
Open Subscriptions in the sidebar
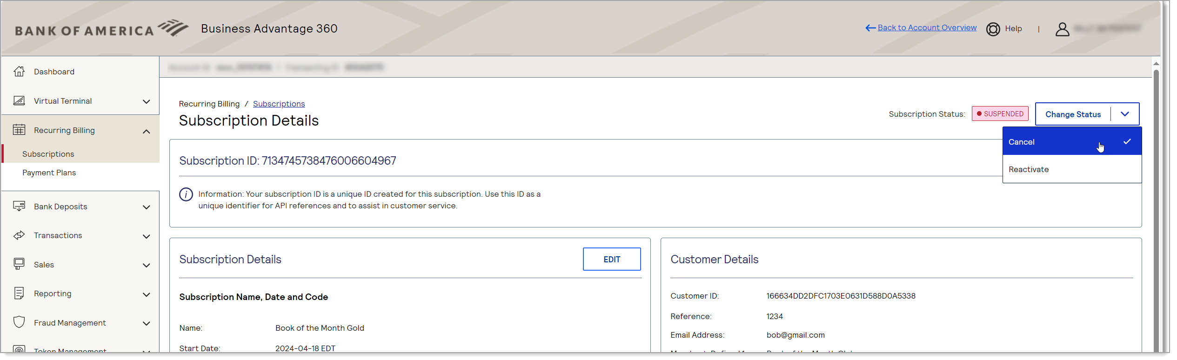click(x=48, y=154)
